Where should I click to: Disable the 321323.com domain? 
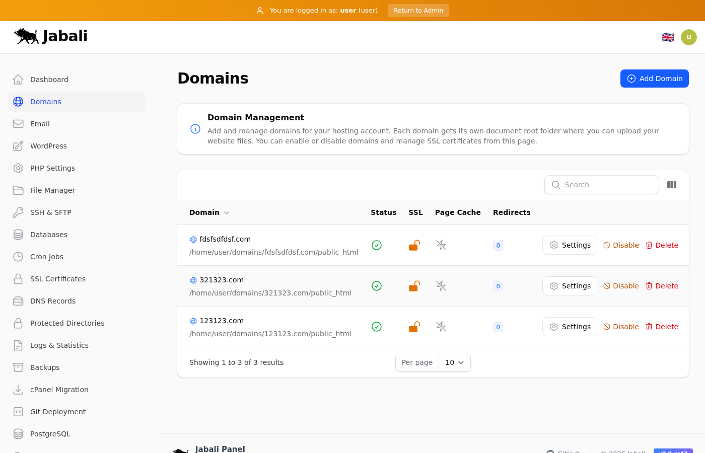621,286
